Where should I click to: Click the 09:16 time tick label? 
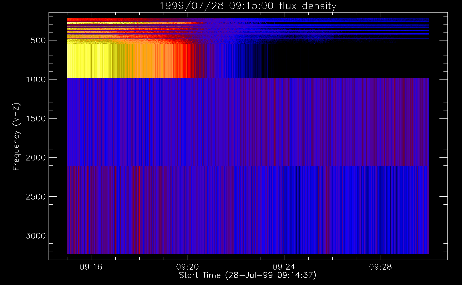coord(91,267)
